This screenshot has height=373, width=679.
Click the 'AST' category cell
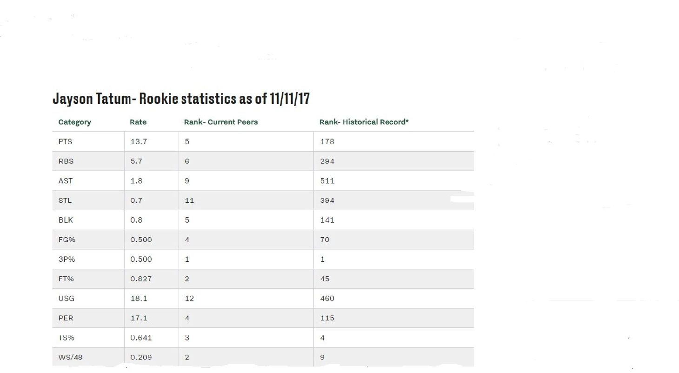click(x=65, y=181)
